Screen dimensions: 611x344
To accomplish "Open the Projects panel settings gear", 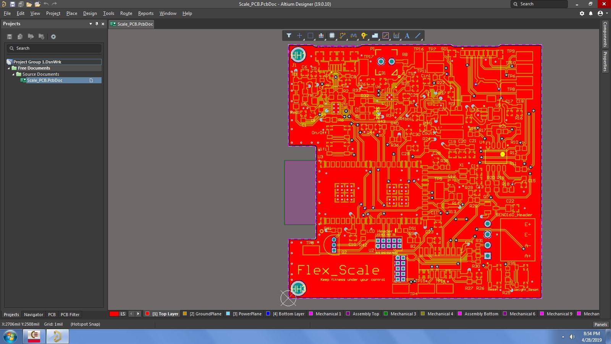I will pos(53,37).
